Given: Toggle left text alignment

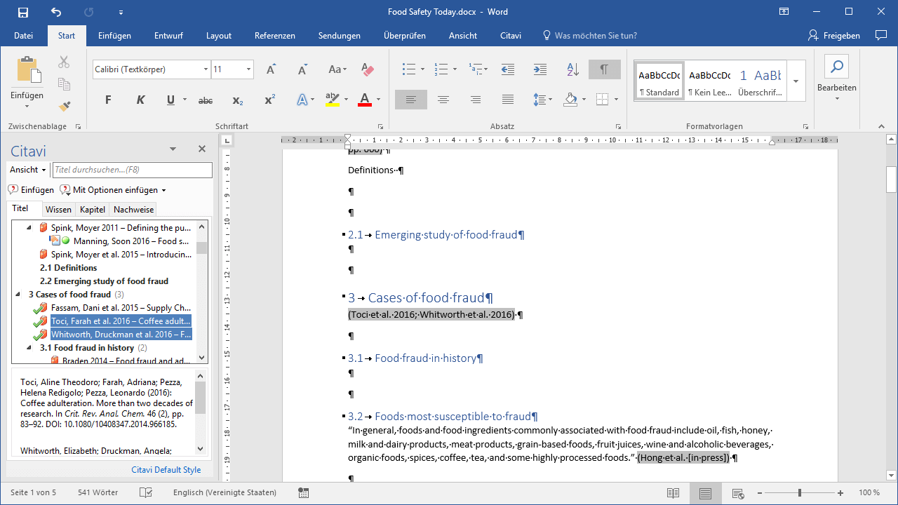Looking at the screenshot, I should [x=410, y=100].
